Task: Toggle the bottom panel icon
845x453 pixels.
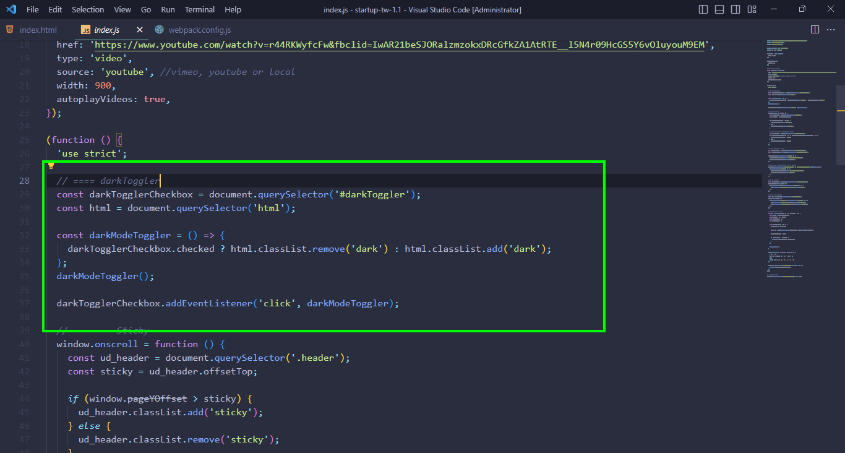Action: (x=718, y=9)
